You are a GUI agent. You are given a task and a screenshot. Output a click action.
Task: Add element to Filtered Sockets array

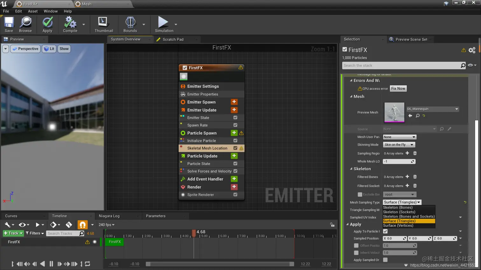point(407,186)
